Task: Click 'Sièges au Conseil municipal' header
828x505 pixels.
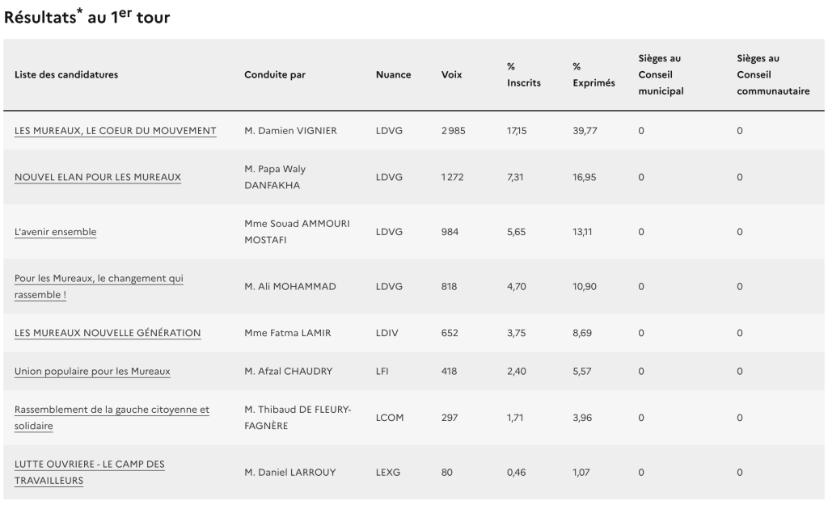Action: click(x=661, y=75)
